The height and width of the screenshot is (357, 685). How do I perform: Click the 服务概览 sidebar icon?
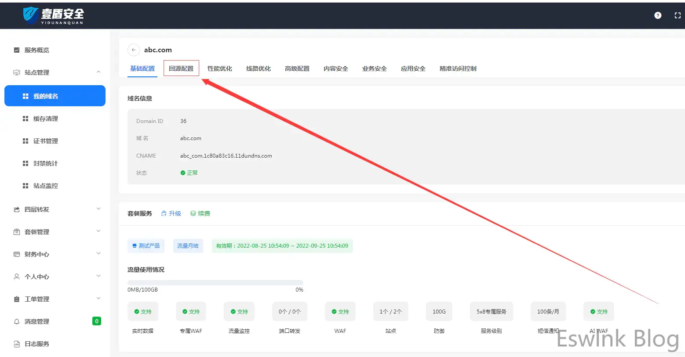[17, 50]
